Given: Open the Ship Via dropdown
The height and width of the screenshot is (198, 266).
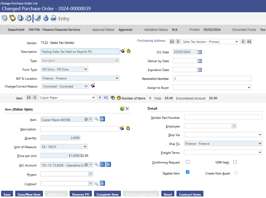Looking at the screenshot, I should coord(223,135).
